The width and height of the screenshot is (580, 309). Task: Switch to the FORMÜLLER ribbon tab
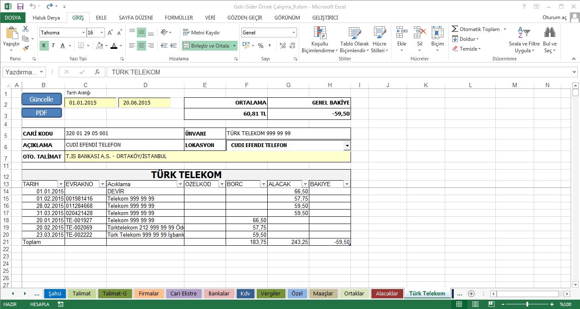(179, 17)
